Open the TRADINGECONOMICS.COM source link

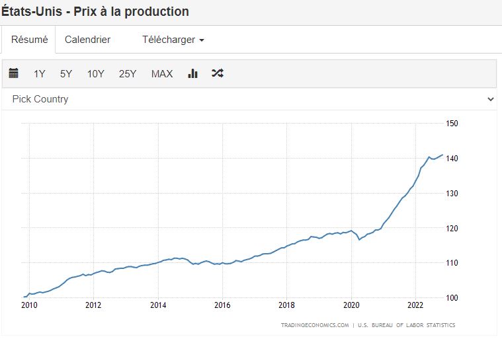(x=314, y=325)
